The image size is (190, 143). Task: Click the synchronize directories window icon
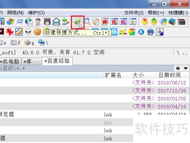pos(133,22)
